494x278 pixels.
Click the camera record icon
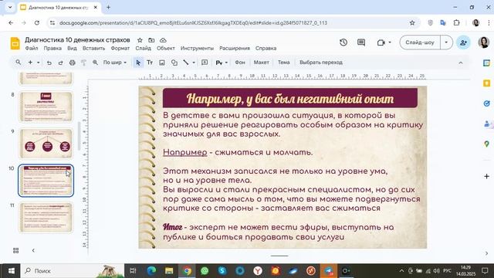pyautogui.click(x=381, y=42)
